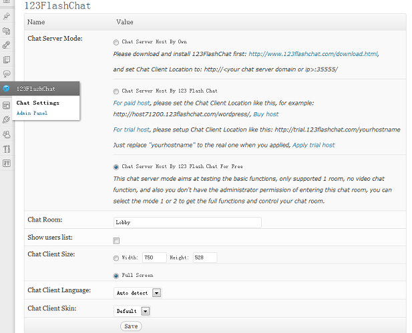The image size is (412, 333).
Task: Open Admin Panel in the flyout menu
Action: pyautogui.click(x=32, y=113)
